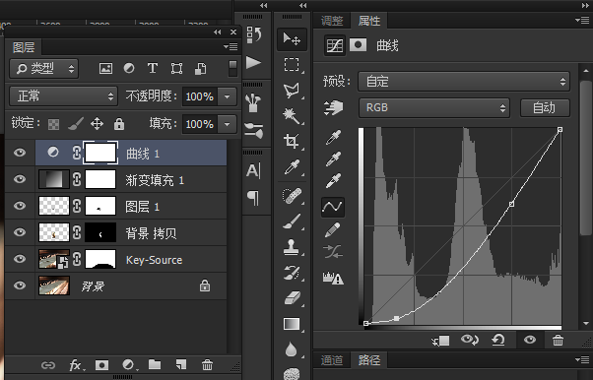Screen dimensions: 593x380
Task: Open the 通道 路径 panel flyout menu
Action: pos(582,359)
